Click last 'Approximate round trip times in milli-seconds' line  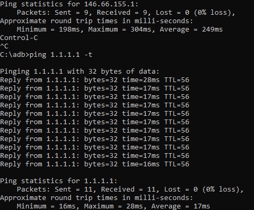tap(96, 198)
